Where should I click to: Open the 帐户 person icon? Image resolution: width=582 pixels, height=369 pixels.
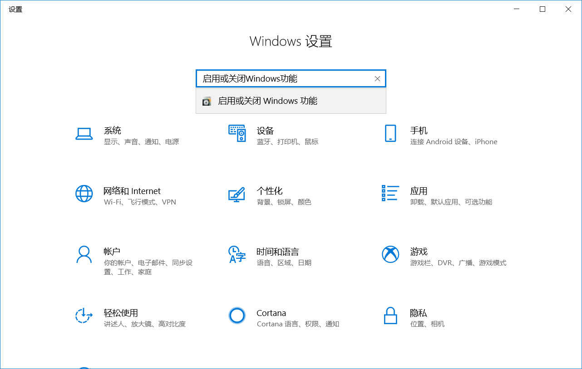(84, 254)
